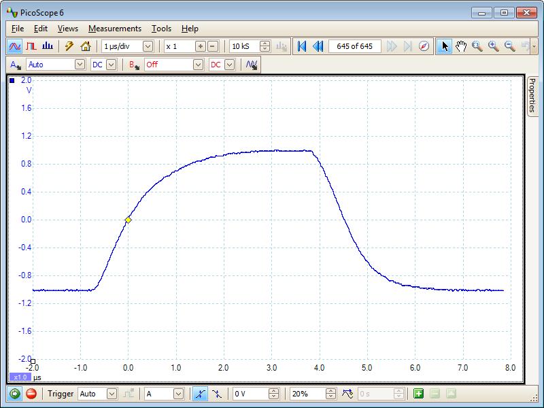
Task: Open the Properties side tab
Action: pyautogui.click(x=532, y=96)
